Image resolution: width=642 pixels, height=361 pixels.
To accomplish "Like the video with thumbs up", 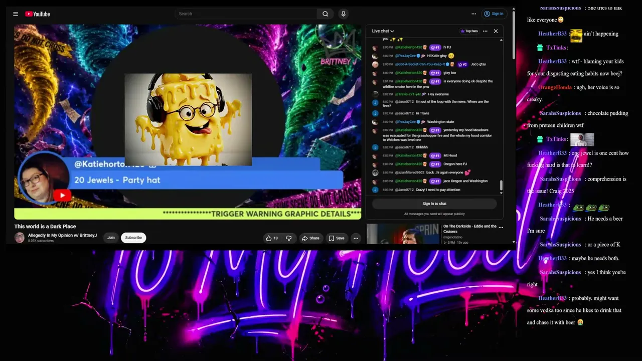I will tap(272, 238).
